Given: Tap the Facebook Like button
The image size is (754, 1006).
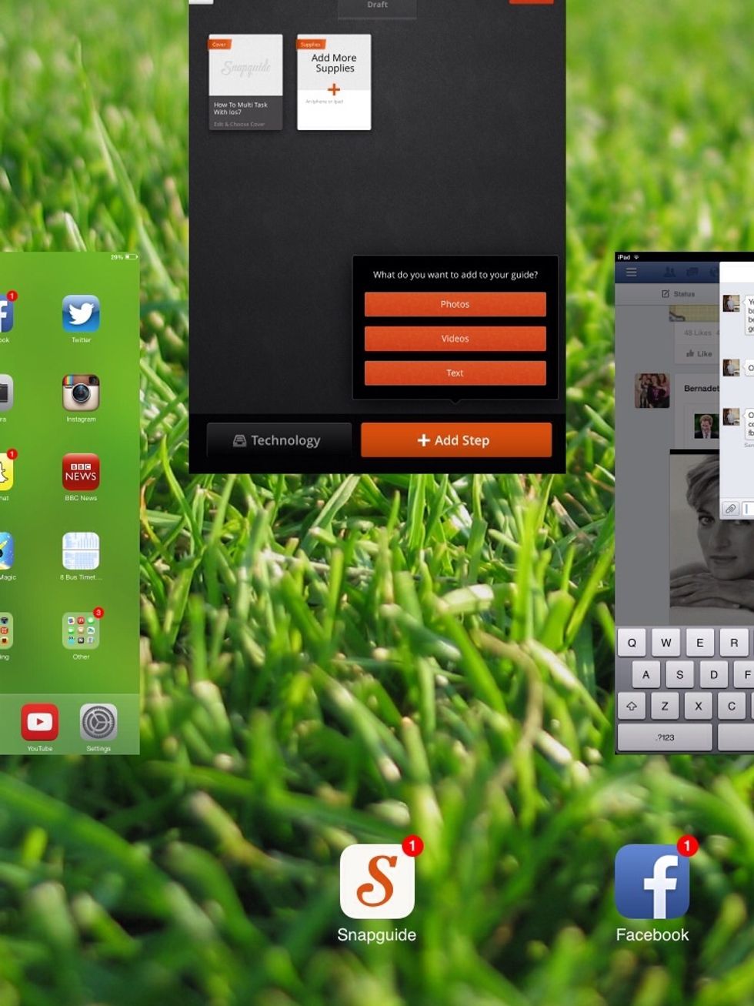Looking at the screenshot, I should coord(699,354).
